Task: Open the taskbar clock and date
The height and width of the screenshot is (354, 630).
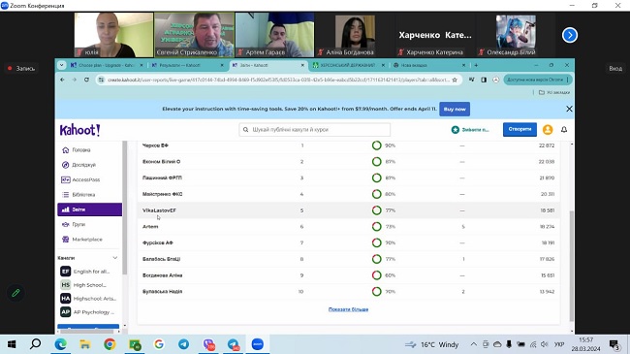Action: [585, 344]
